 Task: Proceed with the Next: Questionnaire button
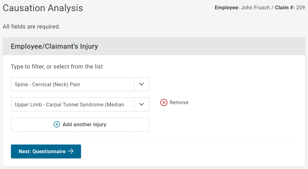46,151
